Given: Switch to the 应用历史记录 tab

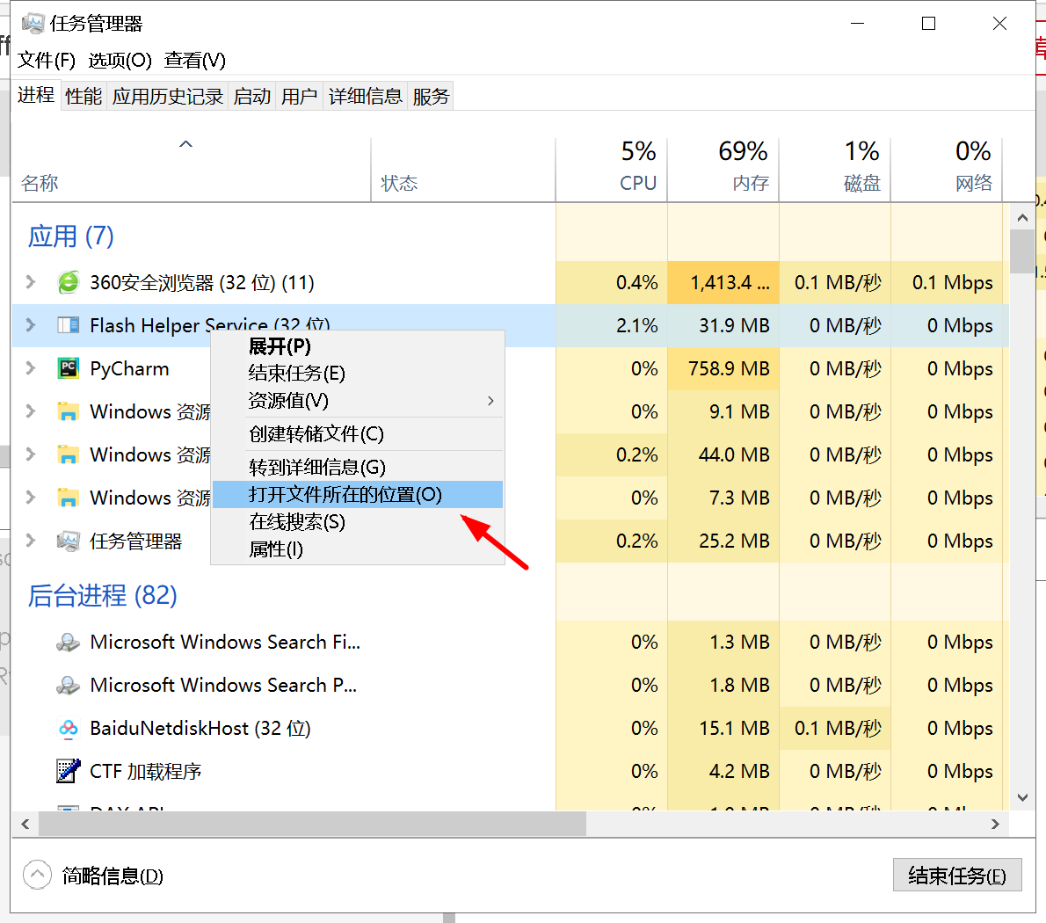Looking at the screenshot, I should click(167, 96).
